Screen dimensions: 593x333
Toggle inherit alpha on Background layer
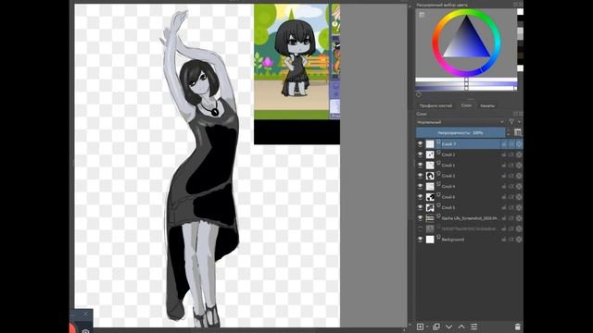pos(511,240)
